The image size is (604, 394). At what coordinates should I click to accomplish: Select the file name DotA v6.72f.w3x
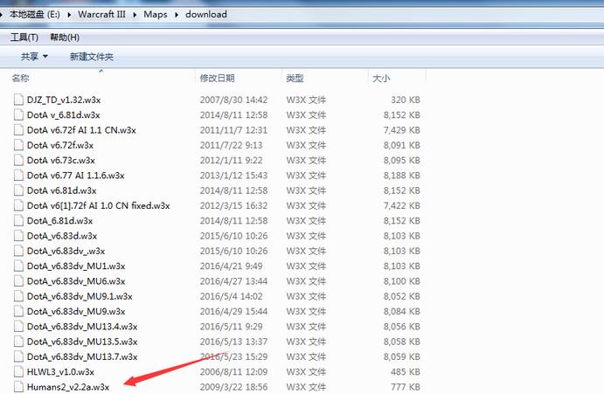point(60,145)
